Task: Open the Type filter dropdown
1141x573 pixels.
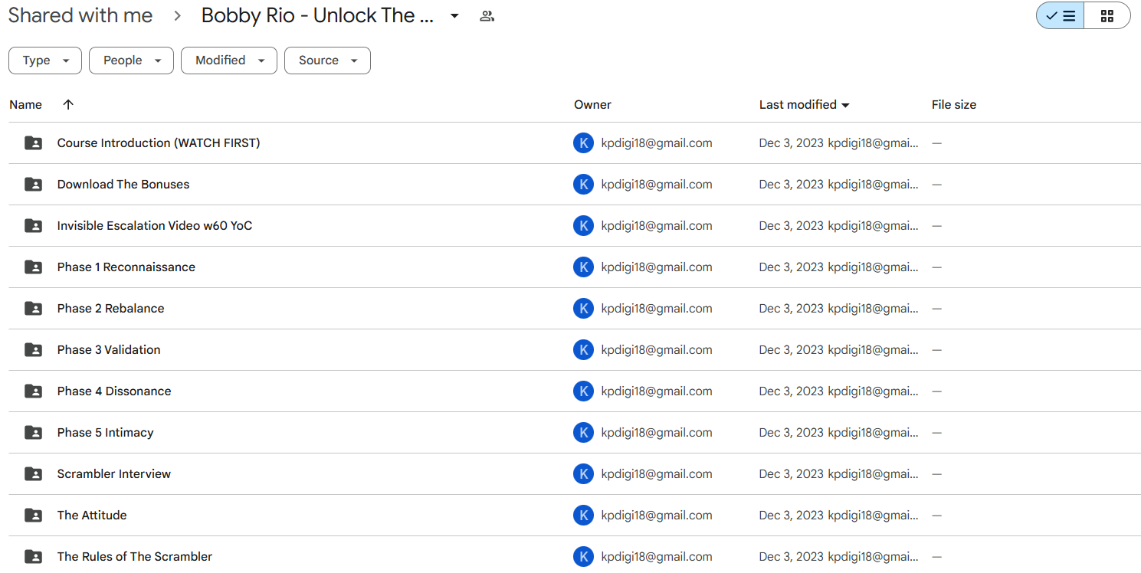Action: point(45,61)
